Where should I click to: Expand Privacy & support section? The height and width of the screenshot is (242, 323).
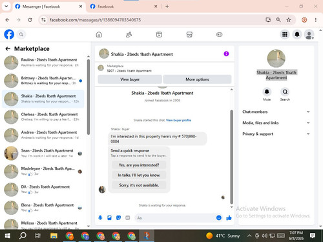[x=276, y=134]
